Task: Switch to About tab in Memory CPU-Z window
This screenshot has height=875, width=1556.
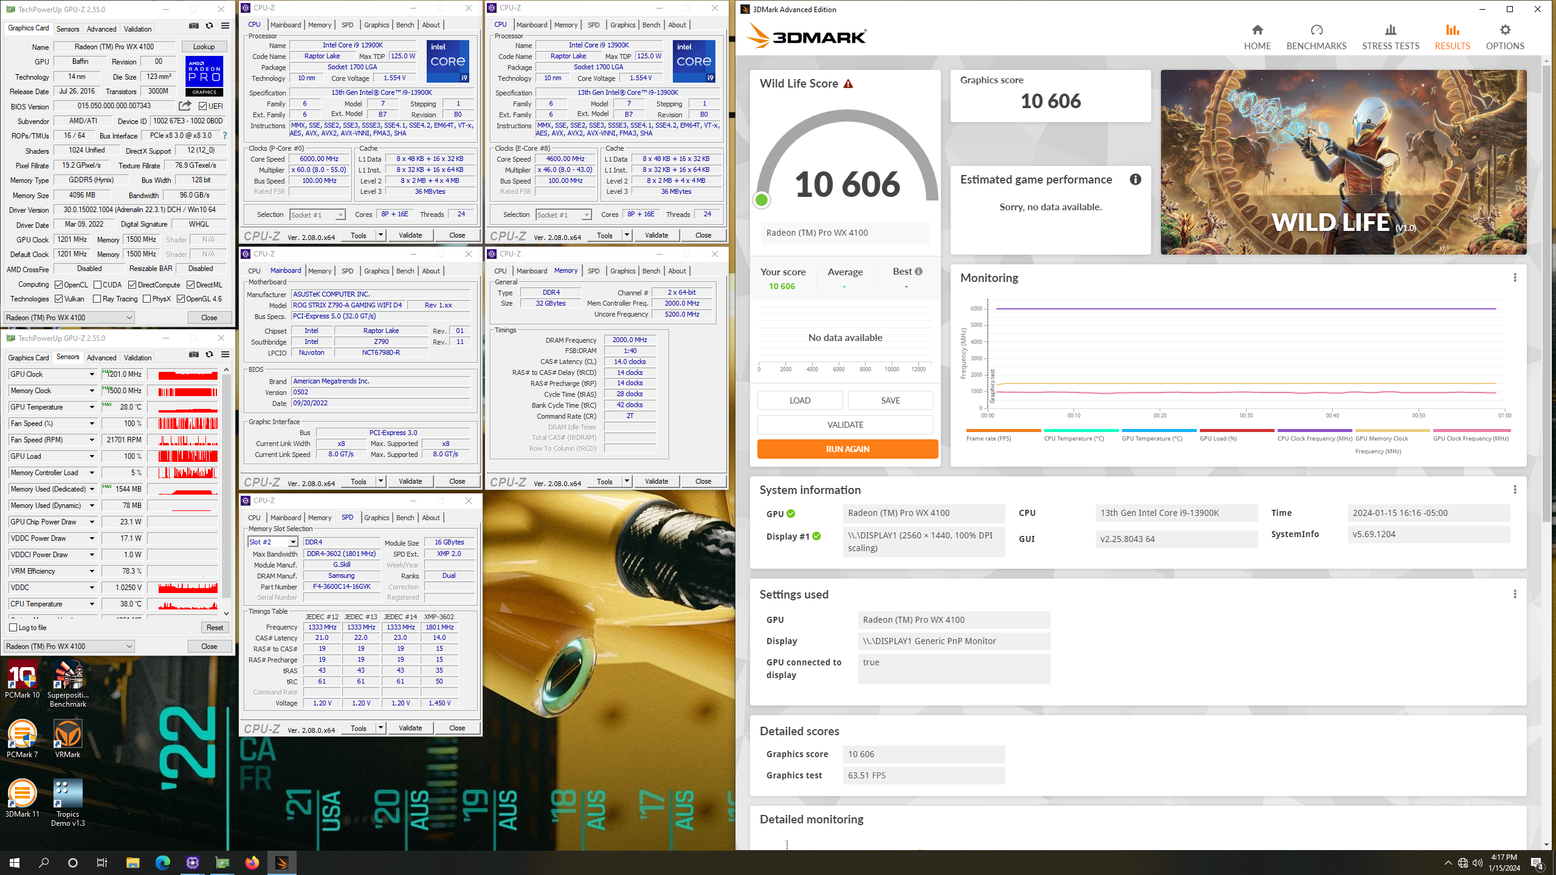Action: coord(677,271)
